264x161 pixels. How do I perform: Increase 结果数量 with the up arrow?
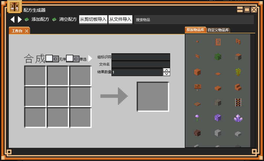[x=167, y=70]
